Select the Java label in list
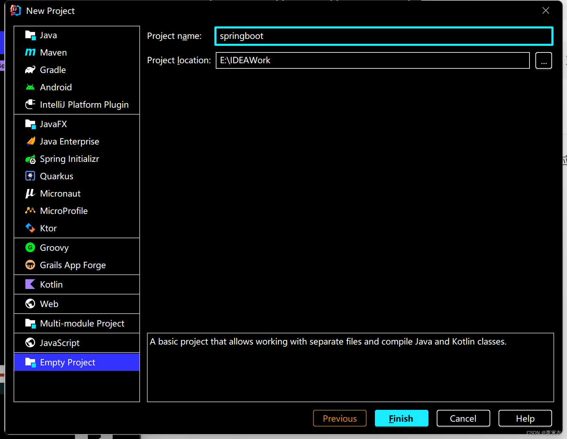 (48, 35)
